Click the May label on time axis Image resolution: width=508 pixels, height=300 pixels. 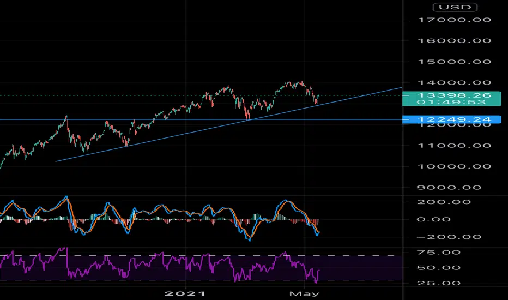click(x=304, y=293)
